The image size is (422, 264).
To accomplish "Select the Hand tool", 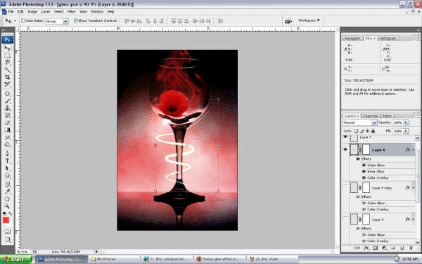I will tap(7, 199).
